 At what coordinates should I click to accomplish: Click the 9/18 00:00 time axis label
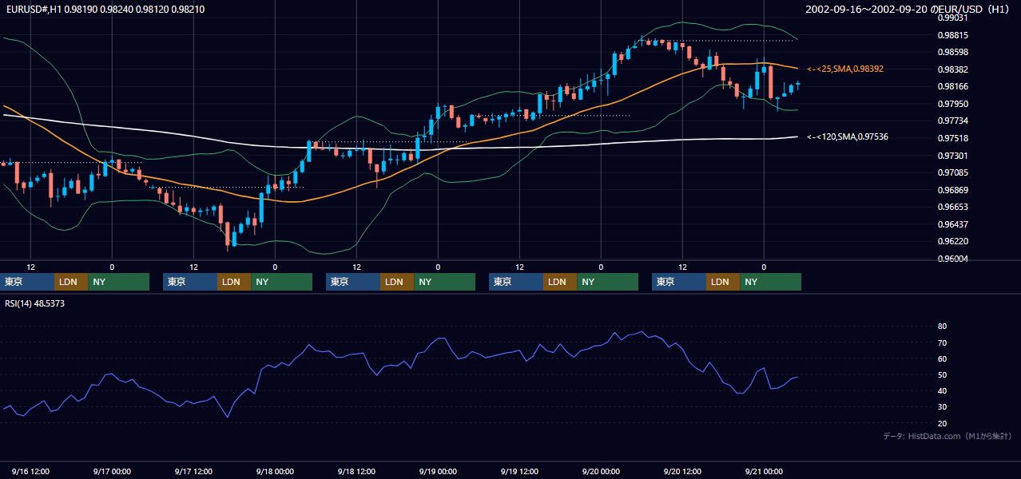[275, 472]
